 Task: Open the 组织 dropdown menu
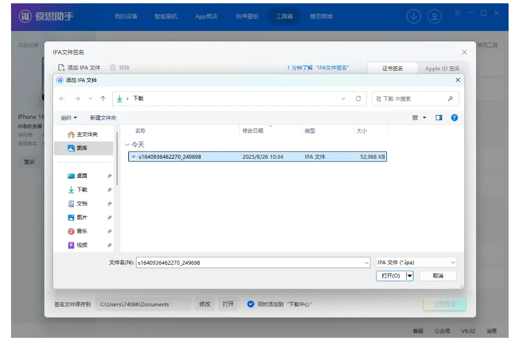[x=69, y=118]
